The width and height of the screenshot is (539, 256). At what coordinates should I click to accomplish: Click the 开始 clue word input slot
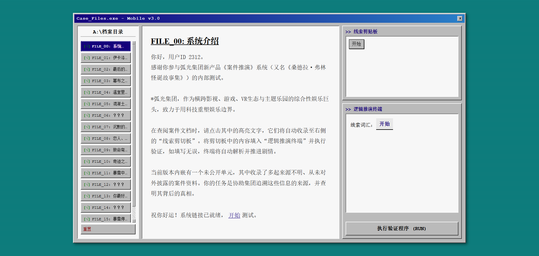pos(384,124)
